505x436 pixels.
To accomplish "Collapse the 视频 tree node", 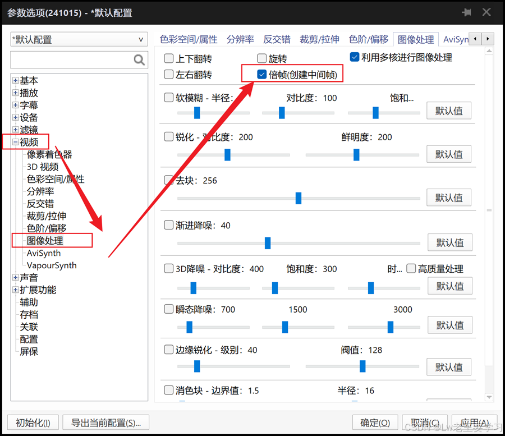I will [16, 141].
